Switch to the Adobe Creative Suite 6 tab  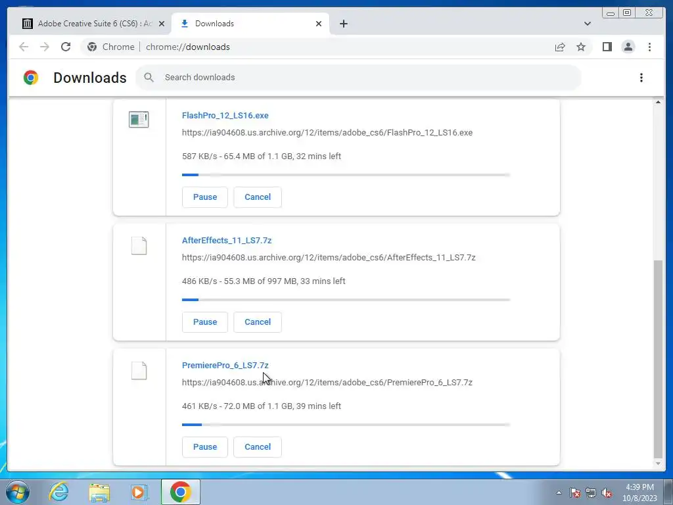tap(92, 24)
